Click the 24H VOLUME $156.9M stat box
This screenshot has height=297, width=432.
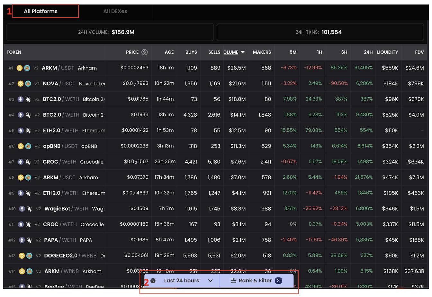pyautogui.click(x=110, y=32)
